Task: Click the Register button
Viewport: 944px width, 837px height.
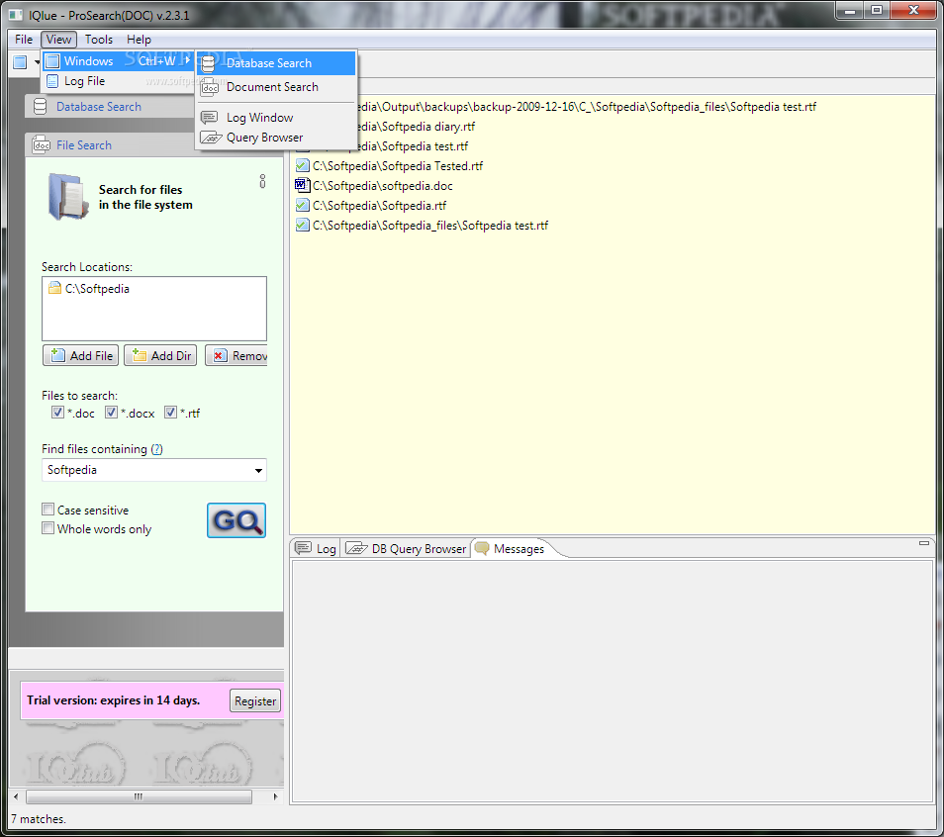Action: click(x=255, y=700)
